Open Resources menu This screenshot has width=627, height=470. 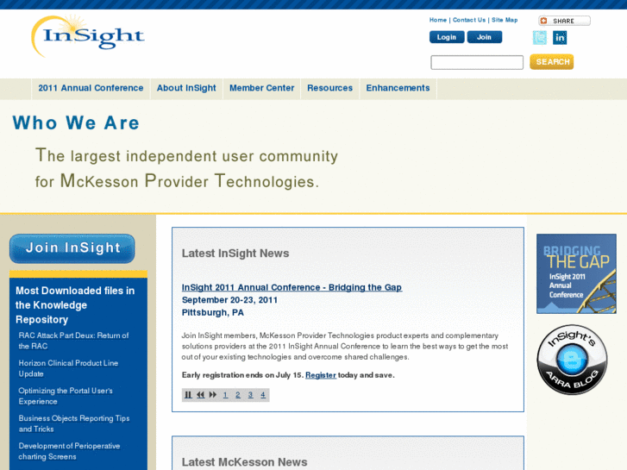[x=330, y=89]
